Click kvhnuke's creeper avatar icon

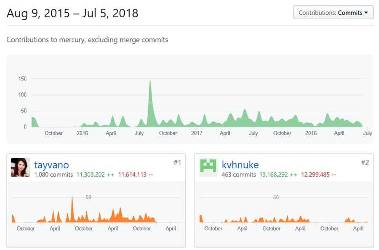click(x=207, y=167)
